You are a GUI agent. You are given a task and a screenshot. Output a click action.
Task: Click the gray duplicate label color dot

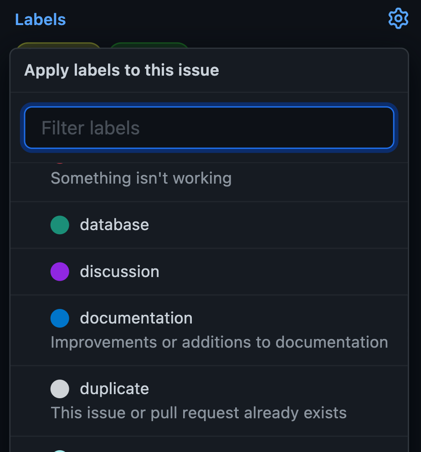[60, 389]
